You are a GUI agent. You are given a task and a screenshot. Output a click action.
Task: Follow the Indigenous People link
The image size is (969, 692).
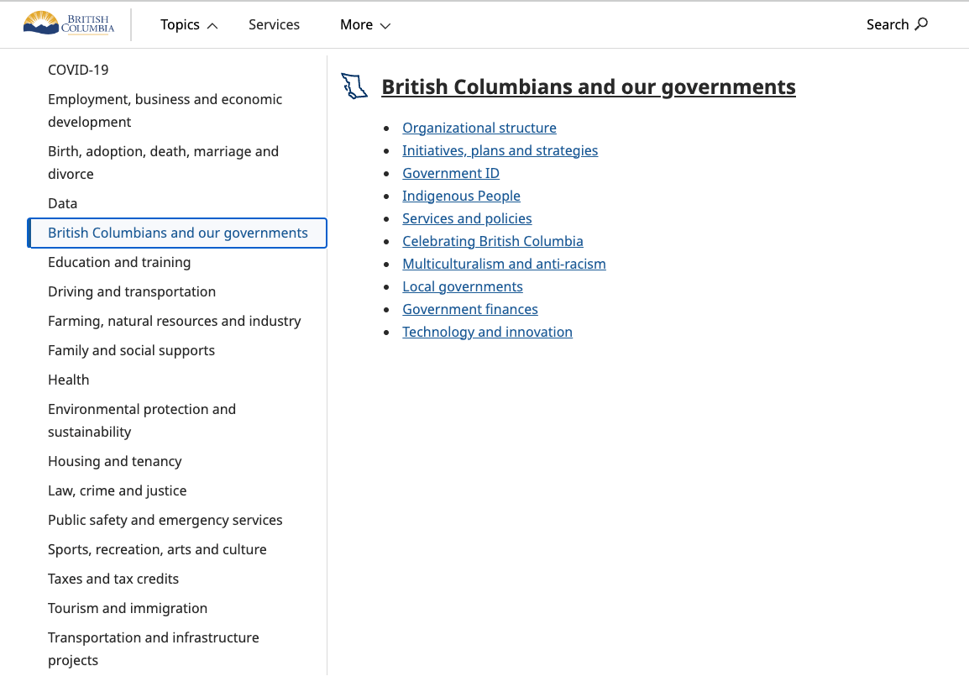click(x=461, y=196)
